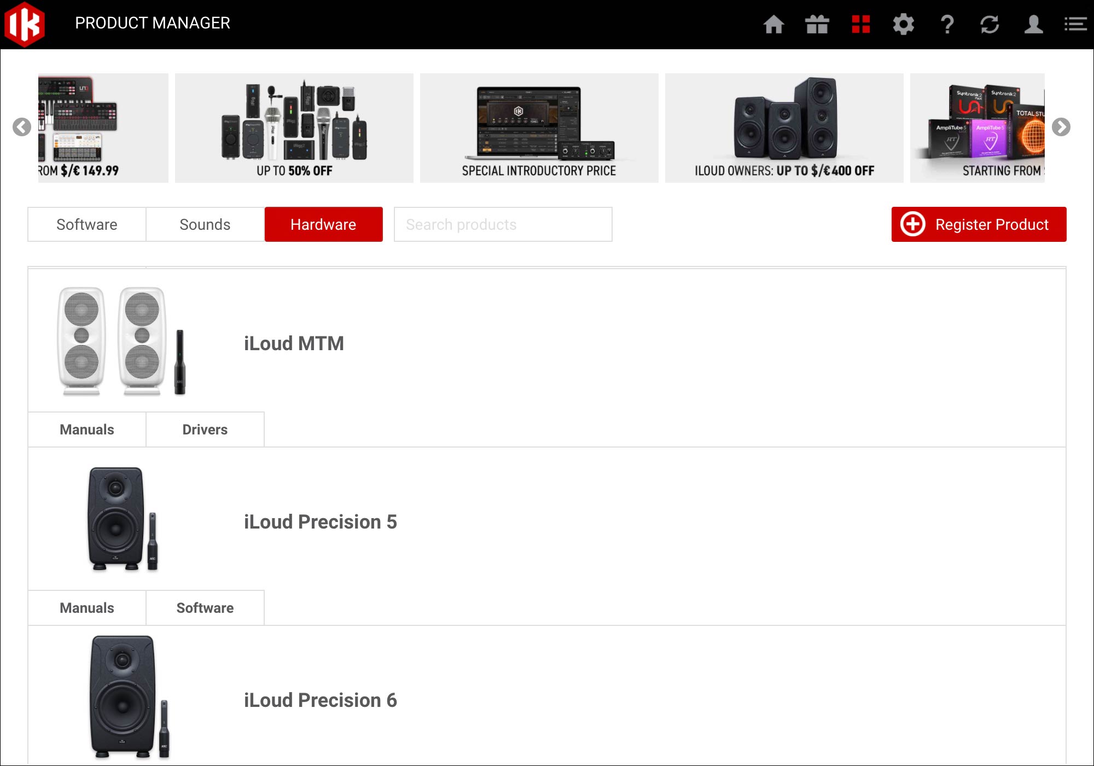Click the question mark help icon
Screen dimensions: 1094x766
pyautogui.click(x=947, y=24)
